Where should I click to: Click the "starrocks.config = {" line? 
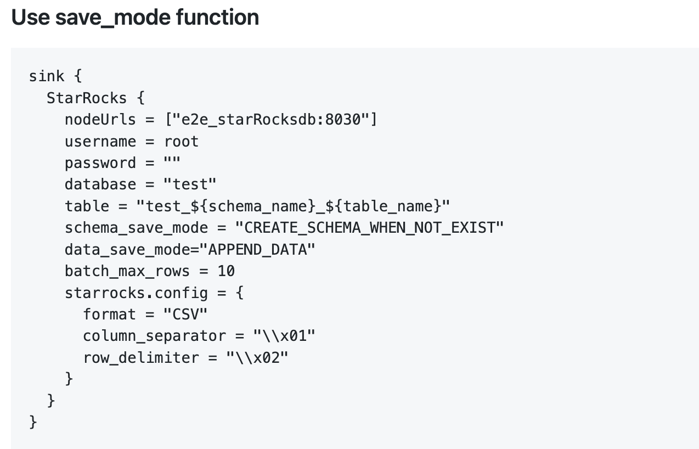coord(154,293)
